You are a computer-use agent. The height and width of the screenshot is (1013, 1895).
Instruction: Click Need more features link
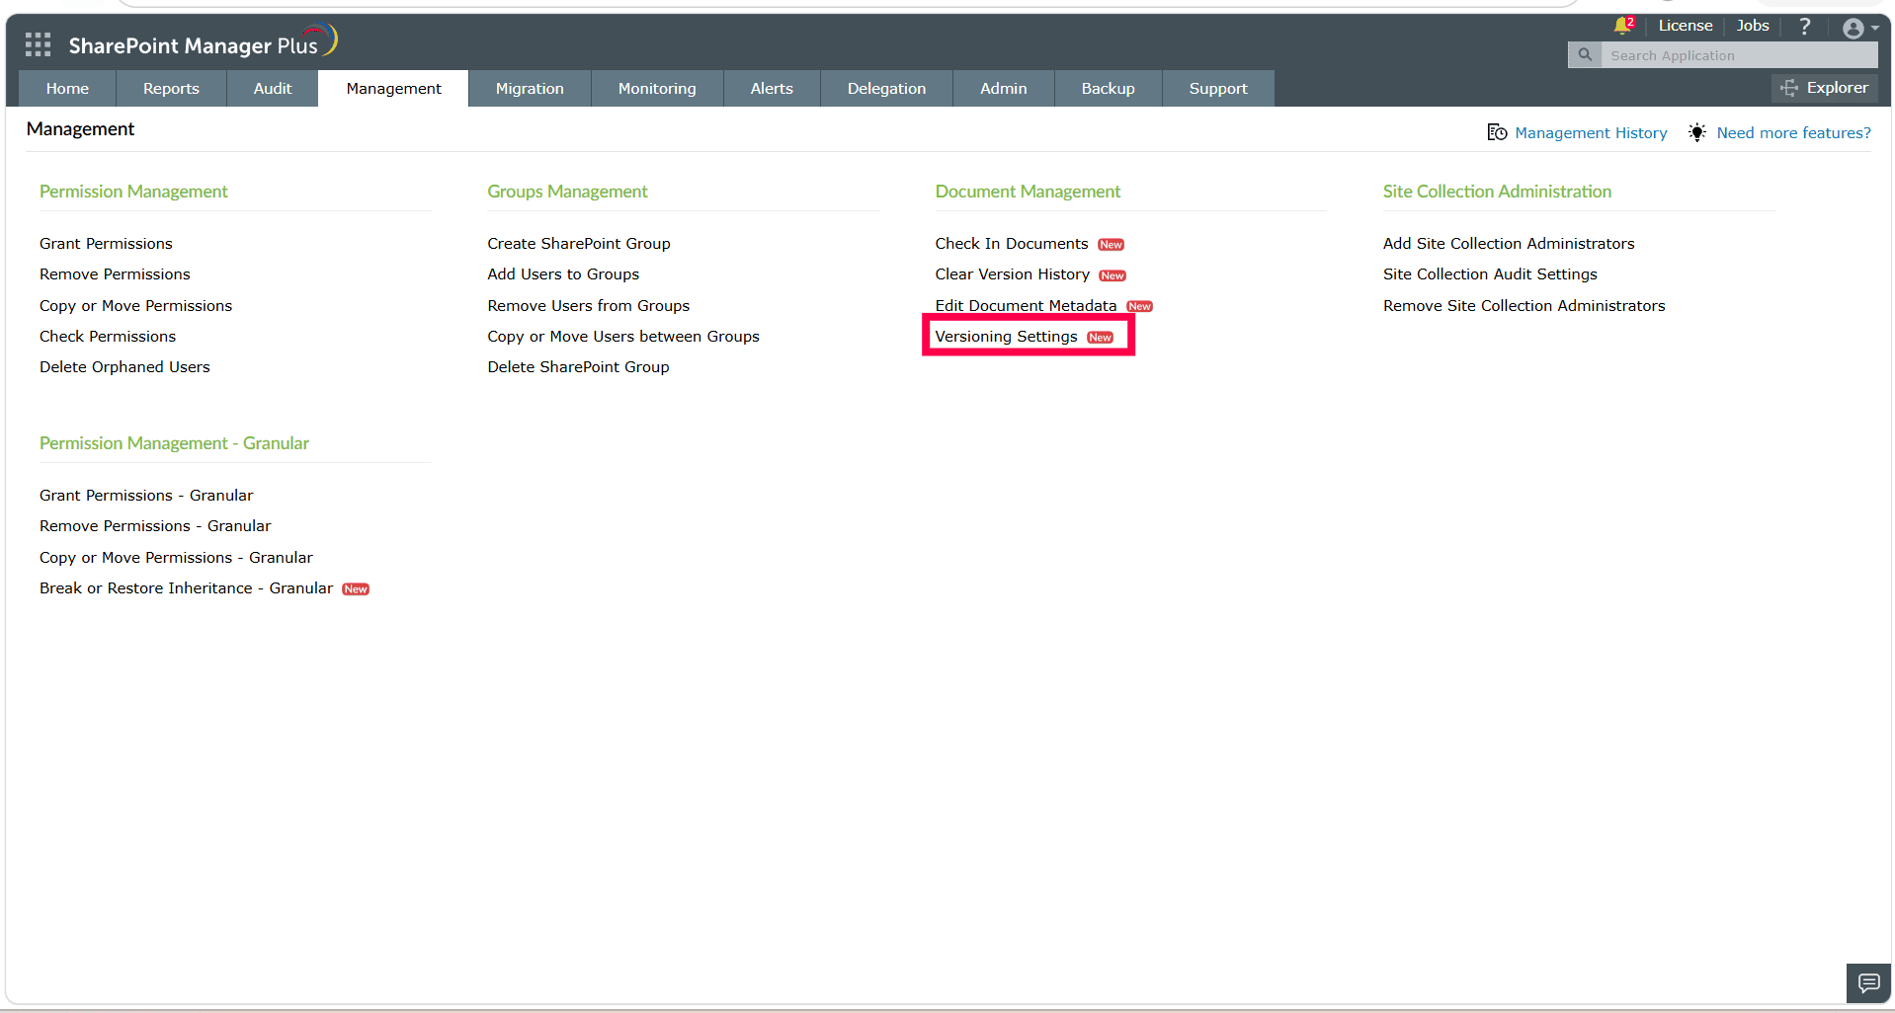[1793, 133]
